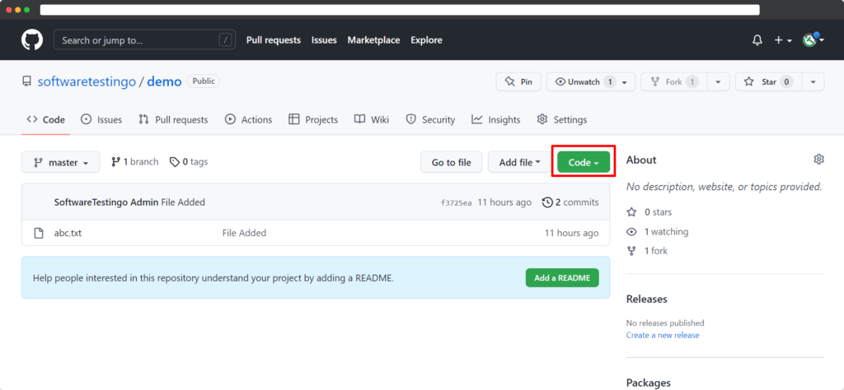
Task: Switch to Code tab
Action: point(46,119)
